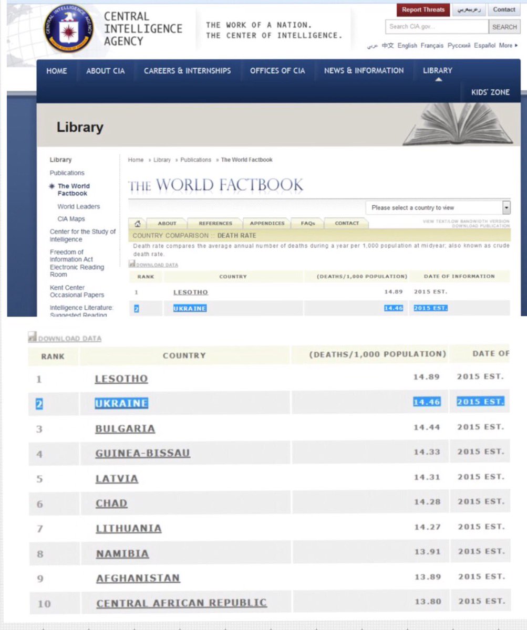
Task: Click Guinea-Bissau's value 14.33
Action: tap(427, 451)
